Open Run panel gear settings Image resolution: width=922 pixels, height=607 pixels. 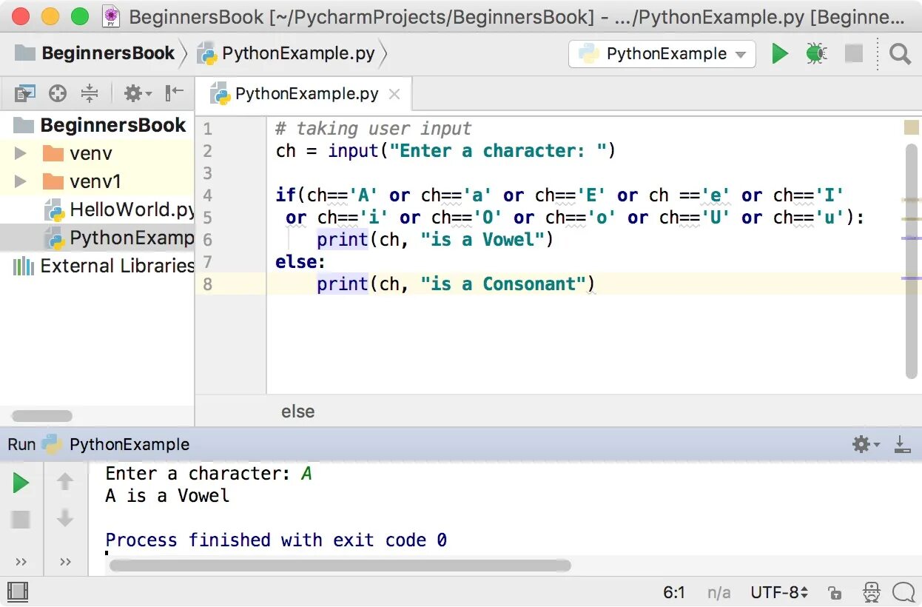pyautogui.click(x=866, y=444)
